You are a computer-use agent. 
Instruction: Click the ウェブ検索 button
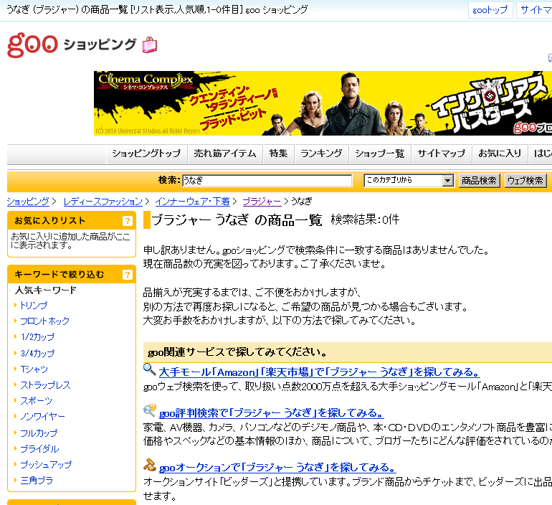tap(525, 181)
